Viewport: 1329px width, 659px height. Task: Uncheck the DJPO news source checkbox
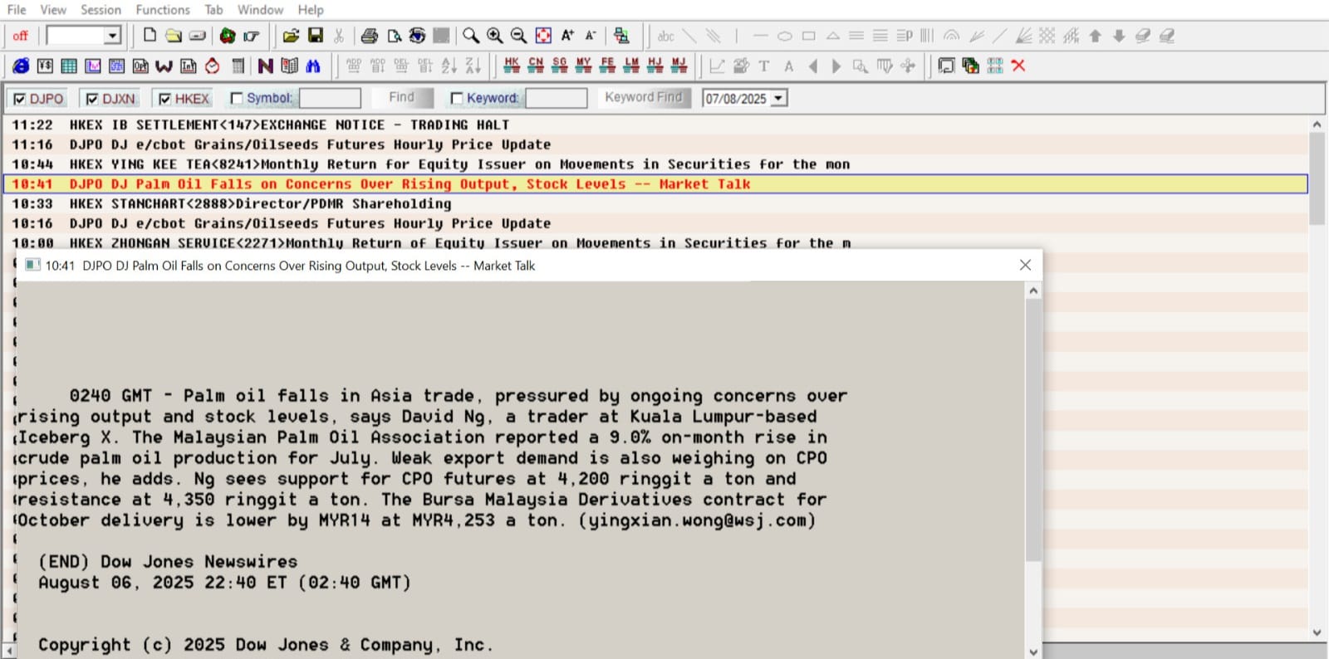point(20,99)
